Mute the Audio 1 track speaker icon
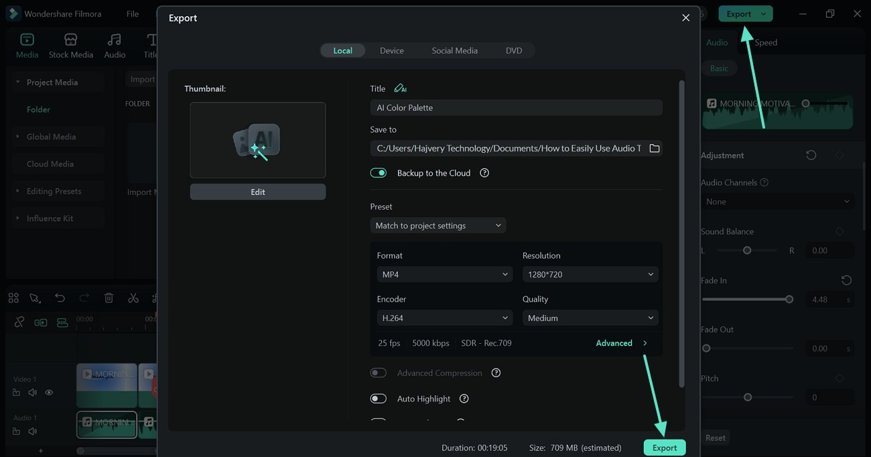Image resolution: width=871 pixels, height=457 pixels. [32, 432]
